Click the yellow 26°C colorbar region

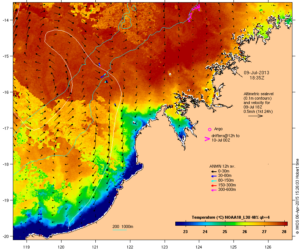coord(245,224)
